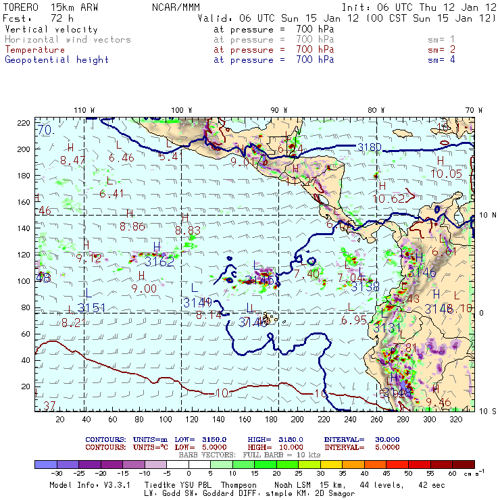Click the "80 W" longitude label

[376, 110]
